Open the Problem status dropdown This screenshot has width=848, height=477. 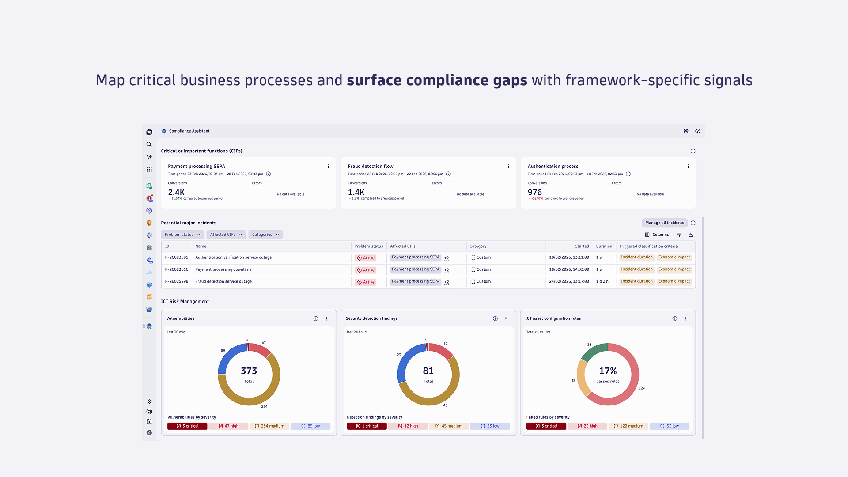click(x=182, y=235)
